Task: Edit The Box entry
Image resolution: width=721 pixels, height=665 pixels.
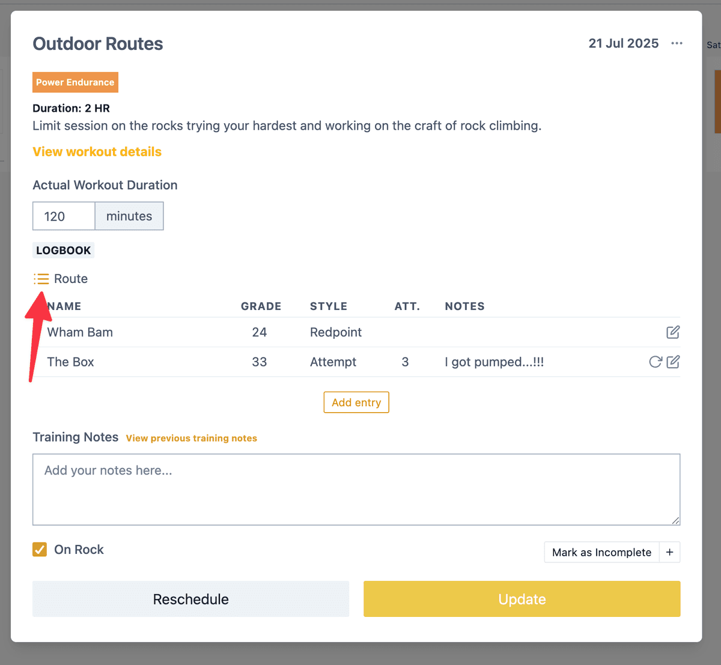Action: (673, 362)
